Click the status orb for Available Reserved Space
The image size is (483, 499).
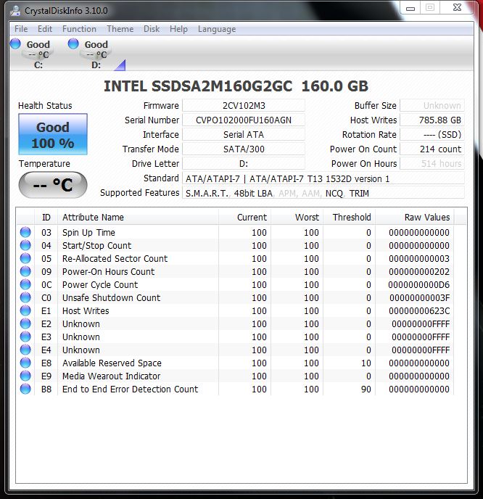point(25,363)
